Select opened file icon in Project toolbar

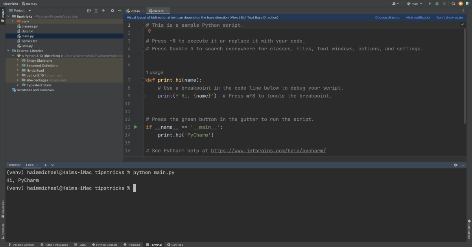(x=89, y=11)
